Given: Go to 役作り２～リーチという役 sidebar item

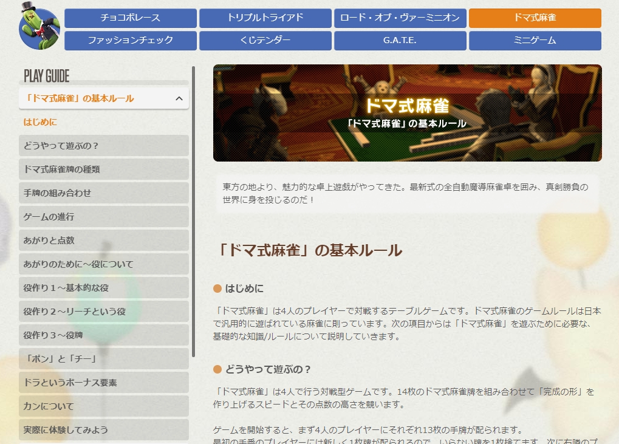Looking at the screenshot, I should tap(104, 312).
